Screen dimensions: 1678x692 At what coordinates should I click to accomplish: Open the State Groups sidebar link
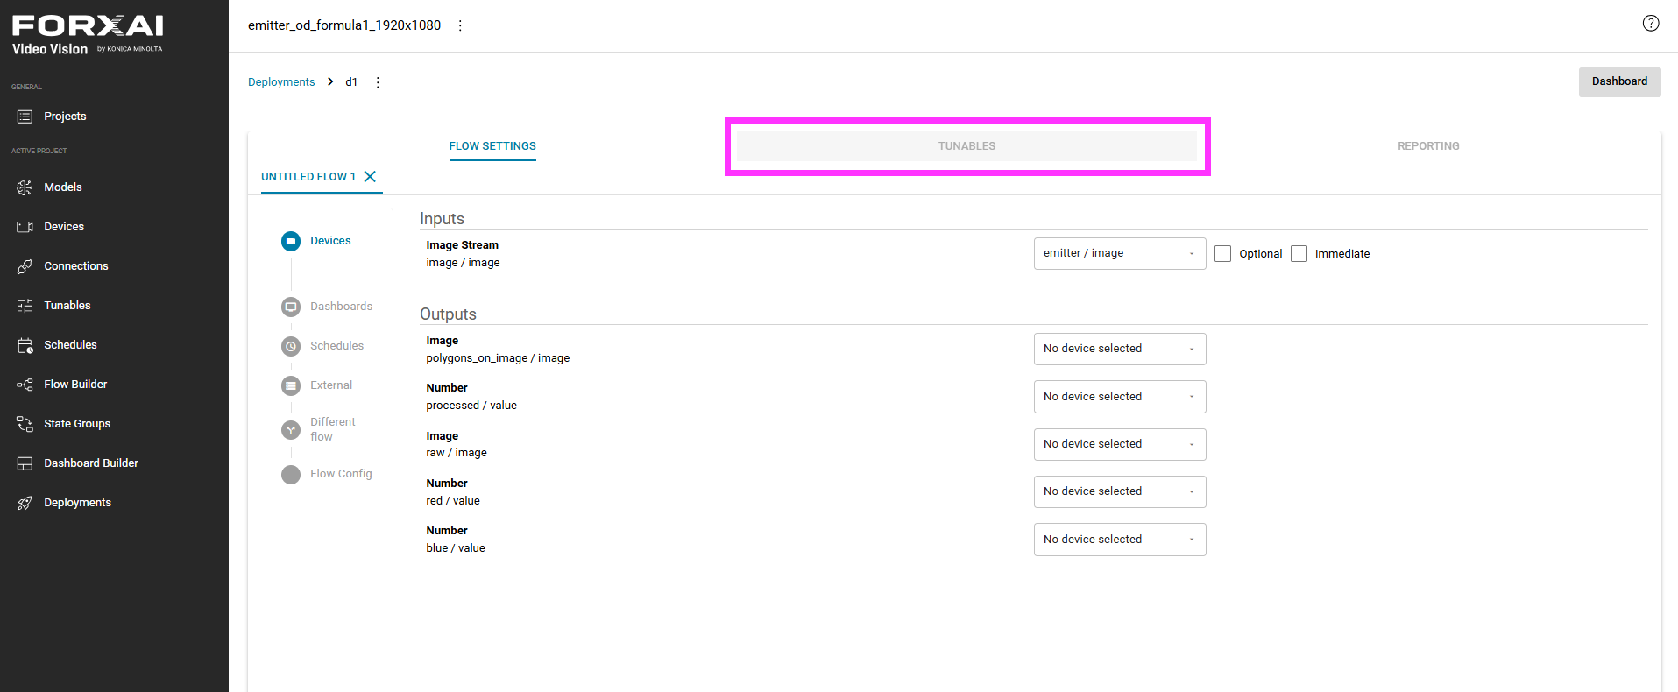click(77, 424)
